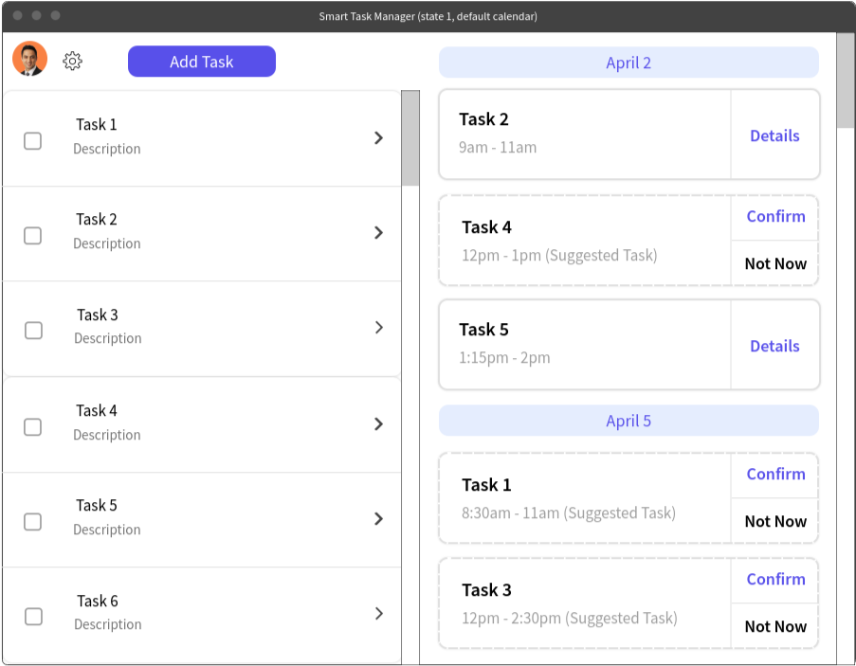Expand Task 2 with its chevron arrow
Viewport: 856px width, 666px height.
[x=378, y=233]
